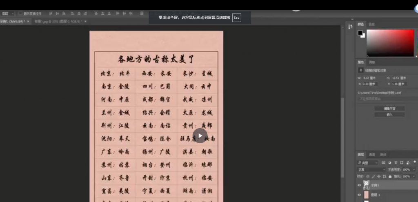The image size is (418, 202).
Task: Click the lock all layers padlock icon
Action: pyautogui.click(x=390, y=176)
